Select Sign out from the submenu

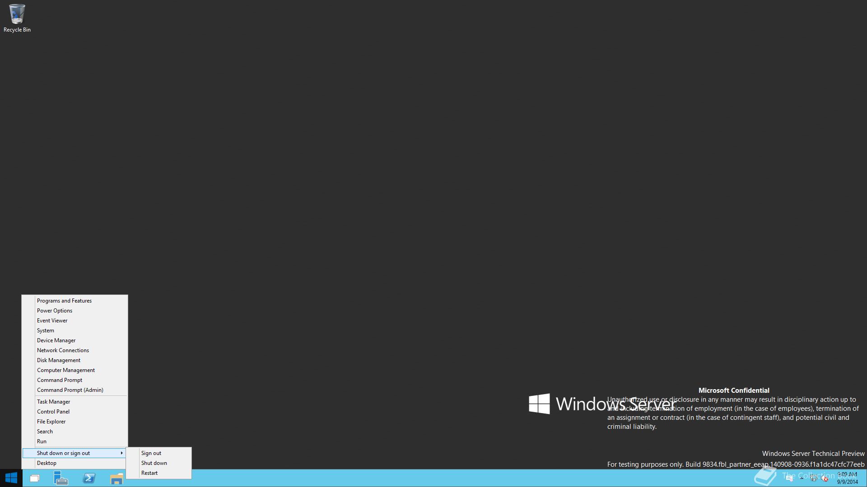[x=151, y=453]
